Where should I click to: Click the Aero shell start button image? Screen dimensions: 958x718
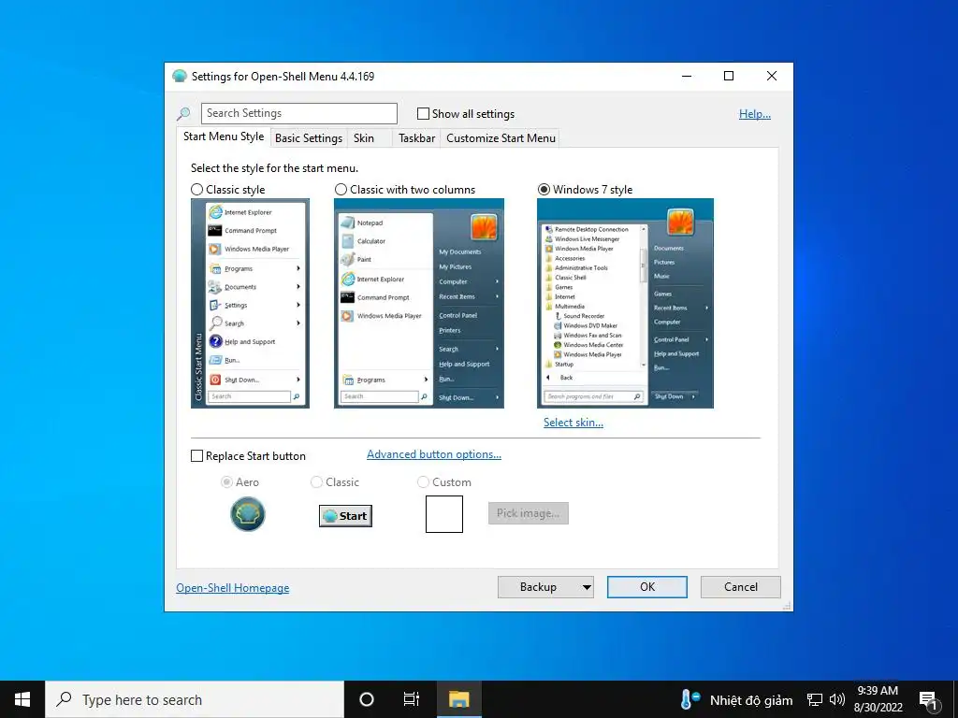pyautogui.click(x=247, y=514)
